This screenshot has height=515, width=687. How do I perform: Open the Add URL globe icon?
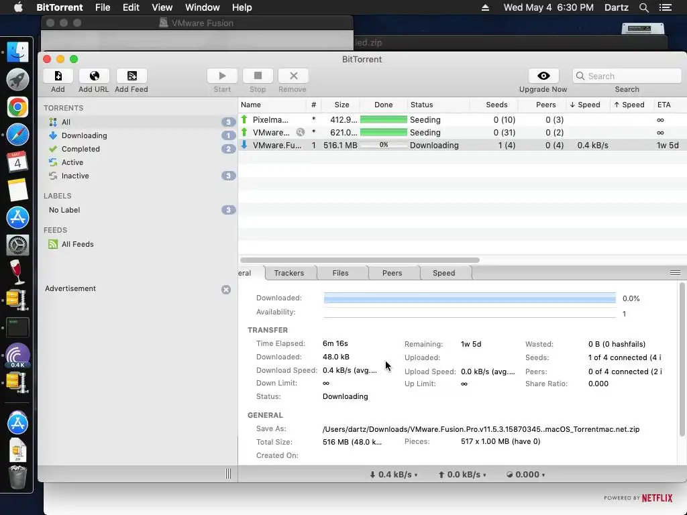(94, 76)
